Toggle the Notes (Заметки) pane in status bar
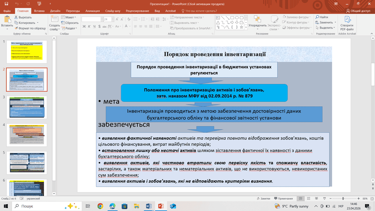Image resolution: width=375 pixels, height=211 pixels. coord(263,198)
